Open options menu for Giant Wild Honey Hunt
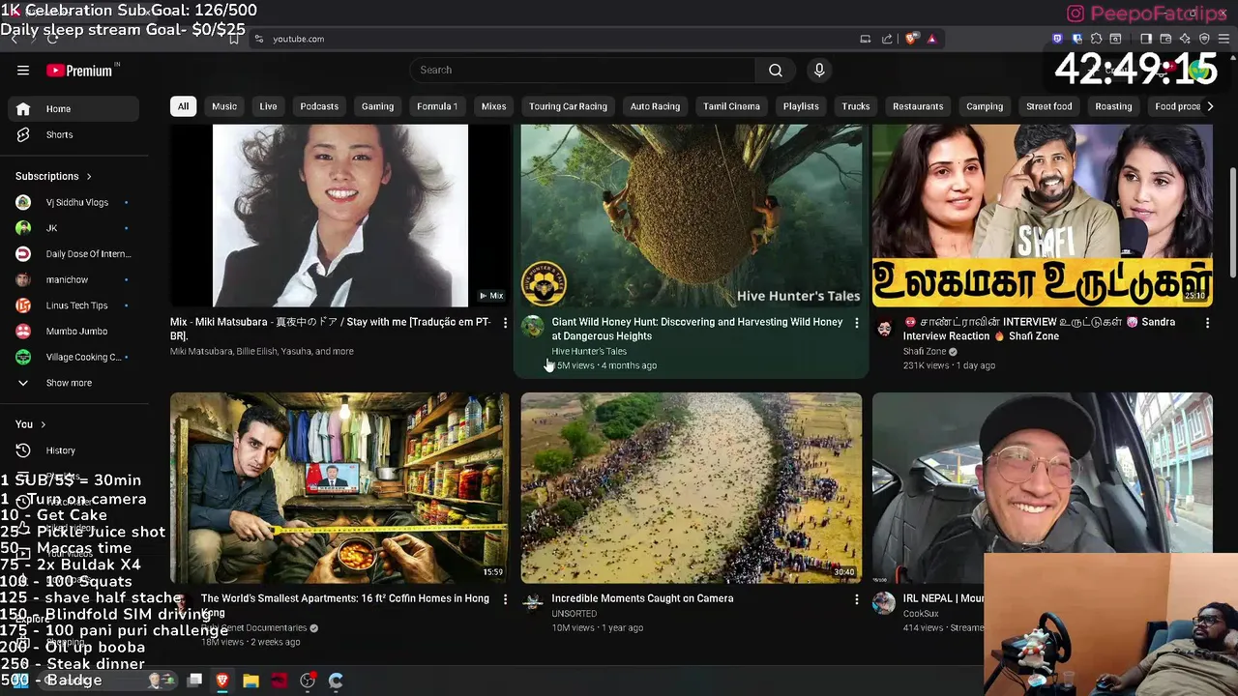 856,323
